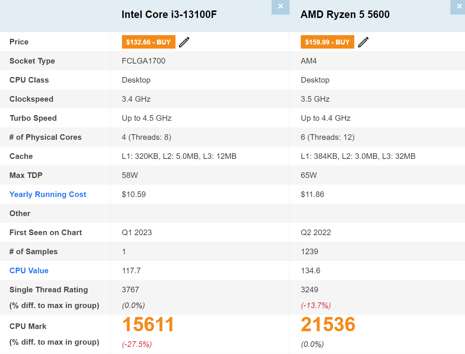
Task: Select TDP value 58W
Action: 130,175
